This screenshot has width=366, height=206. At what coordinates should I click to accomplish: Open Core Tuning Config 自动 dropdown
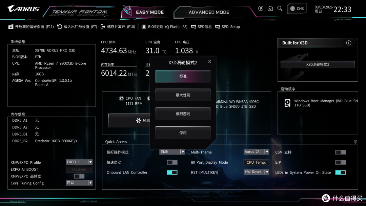coord(79,183)
